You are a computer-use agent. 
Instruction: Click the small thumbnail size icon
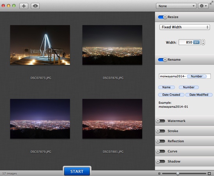point(159,174)
